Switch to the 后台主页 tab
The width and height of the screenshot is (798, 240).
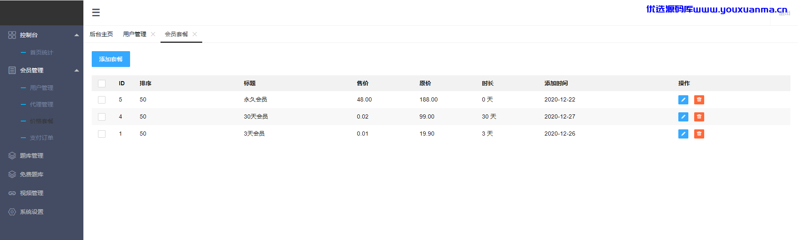[101, 34]
